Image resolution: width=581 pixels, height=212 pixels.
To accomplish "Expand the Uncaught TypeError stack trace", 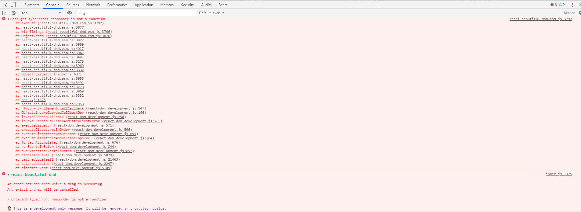I will tap(9, 19).
